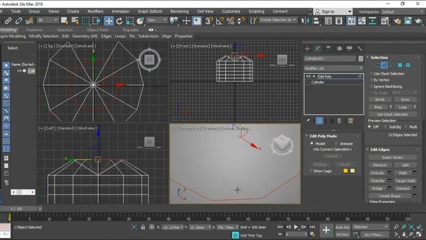Select Element sub-object level icon
The image size is (426, 240).
408,65
